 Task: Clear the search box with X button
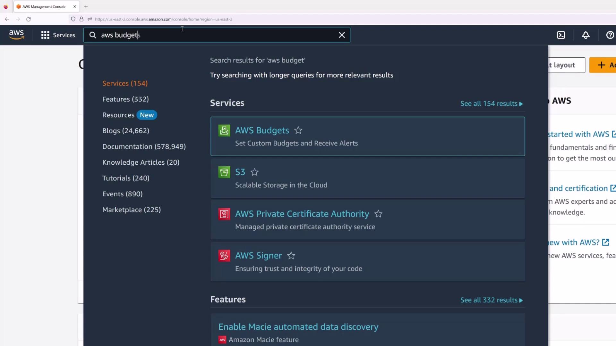point(342,35)
